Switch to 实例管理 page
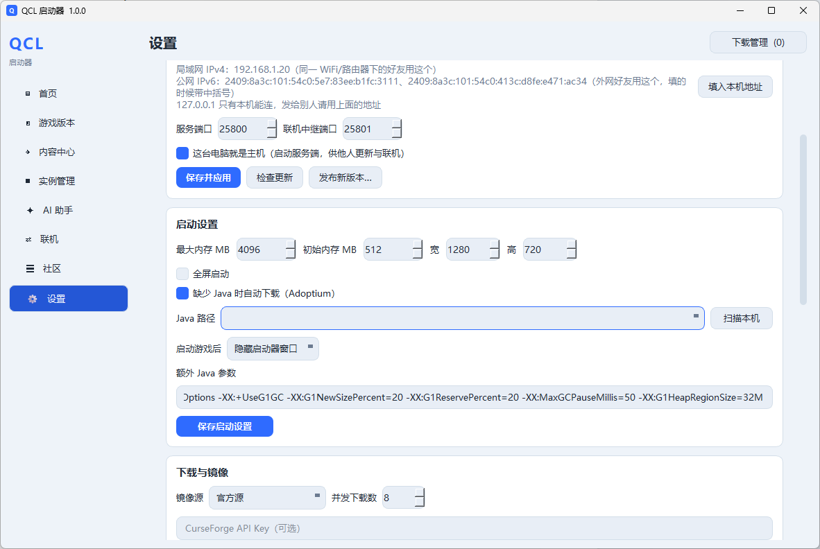This screenshot has height=549, width=820. [69, 181]
